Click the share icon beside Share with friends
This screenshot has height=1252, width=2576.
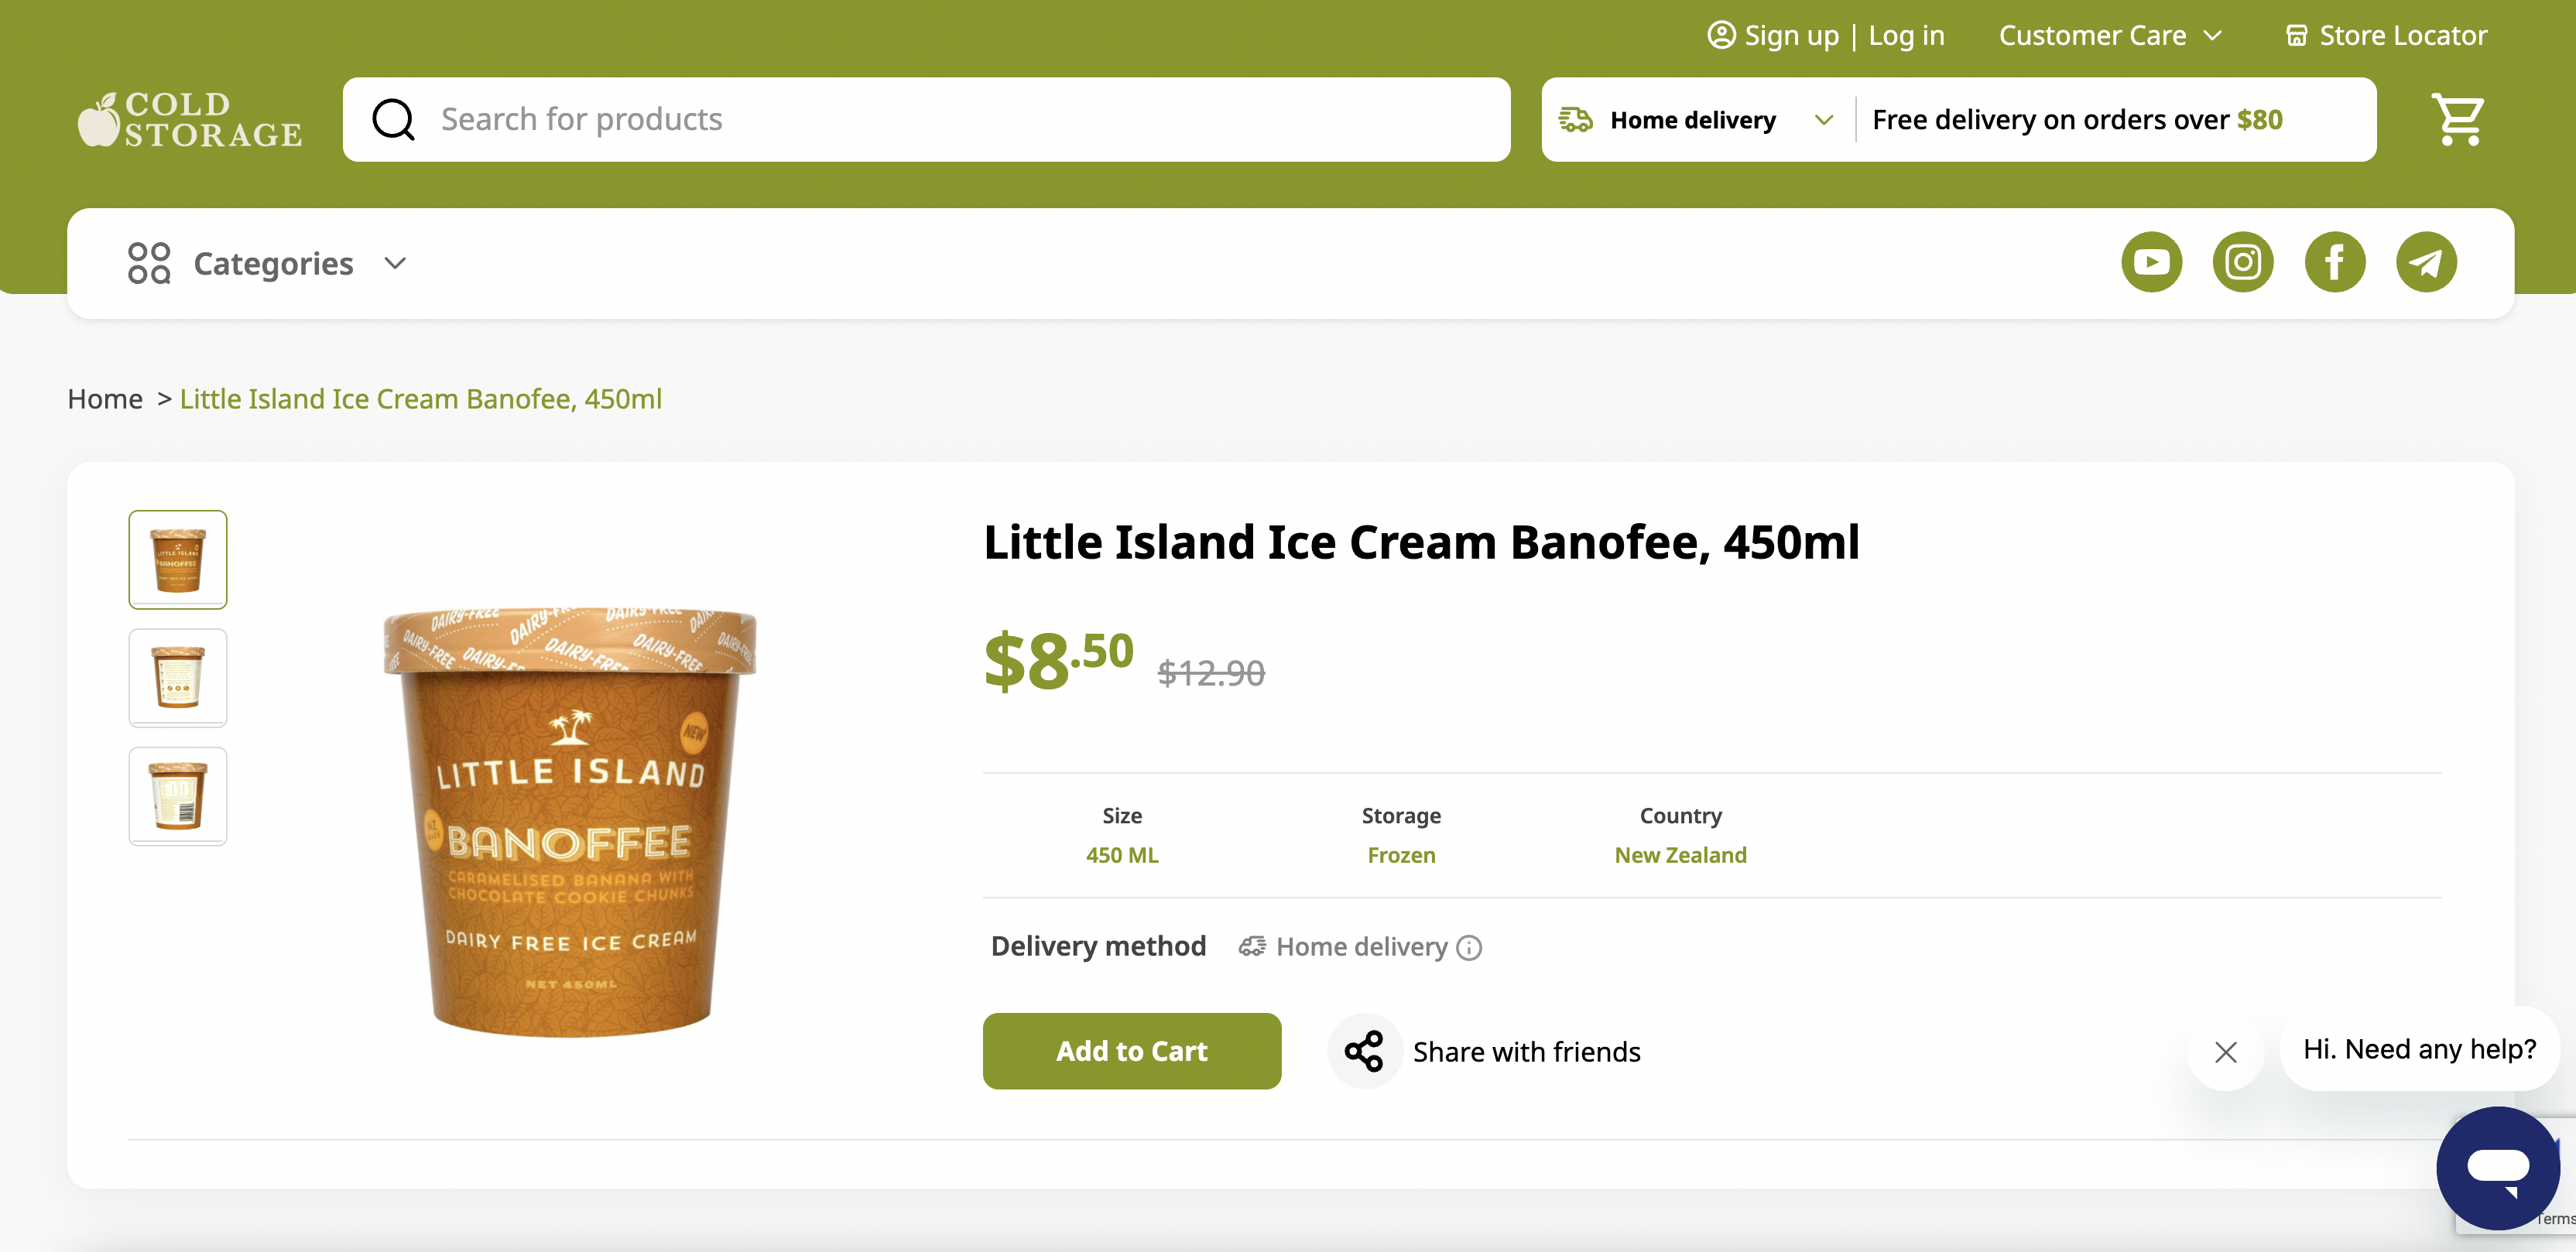[x=1364, y=1051]
